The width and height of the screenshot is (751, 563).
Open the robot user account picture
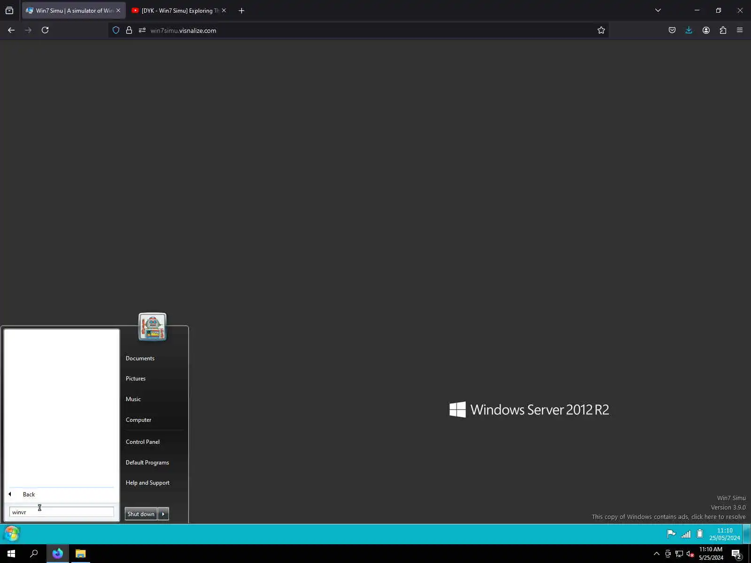pyautogui.click(x=153, y=327)
